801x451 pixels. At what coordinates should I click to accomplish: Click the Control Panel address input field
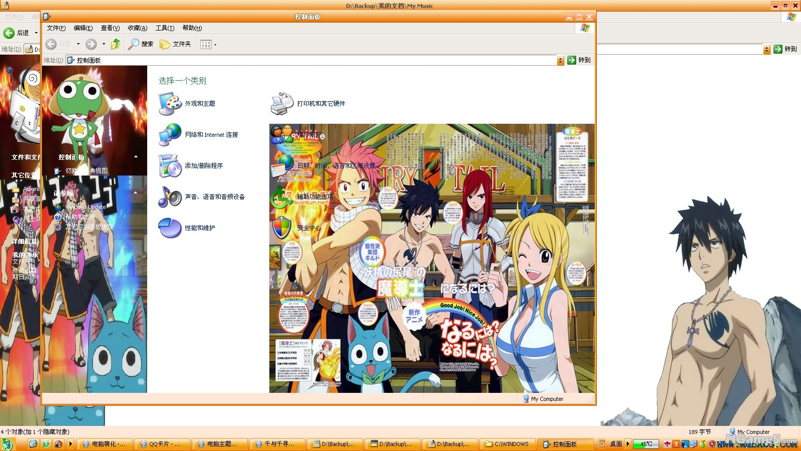[311, 60]
